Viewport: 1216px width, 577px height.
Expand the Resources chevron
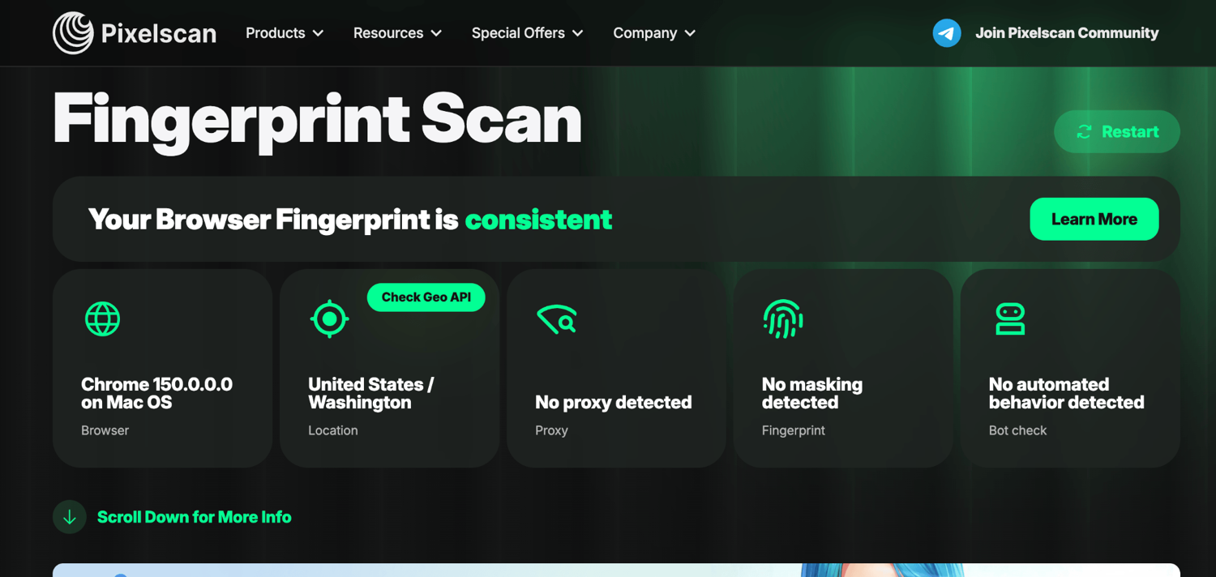tap(436, 33)
